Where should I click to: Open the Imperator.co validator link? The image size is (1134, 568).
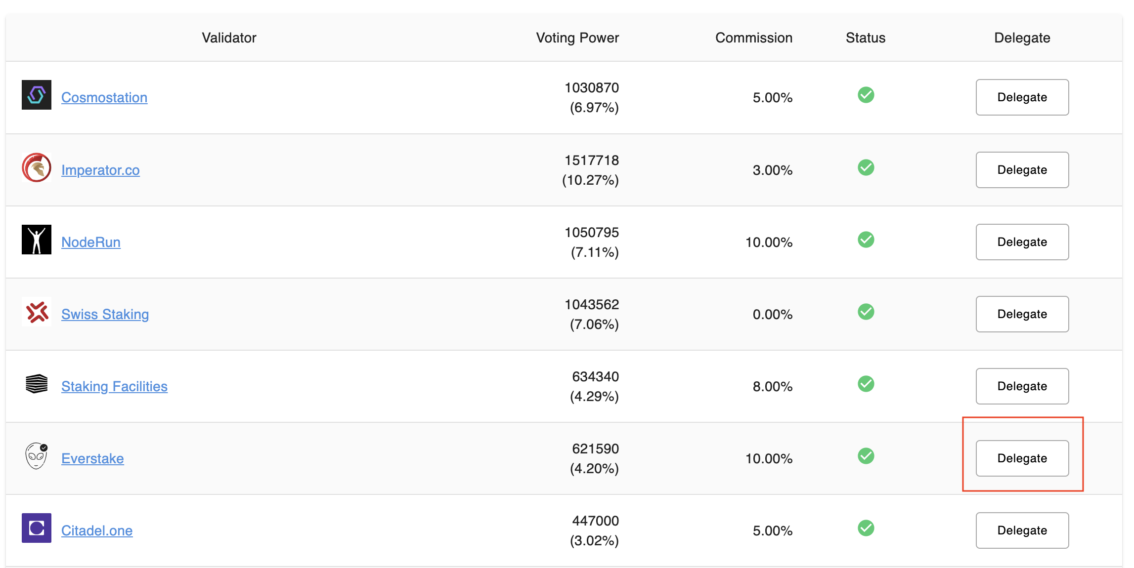coord(100,170)
